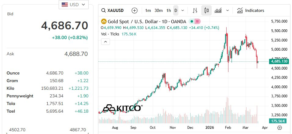Select the area chart style icon
Viewport: 292px width, 134px height.
218,10
